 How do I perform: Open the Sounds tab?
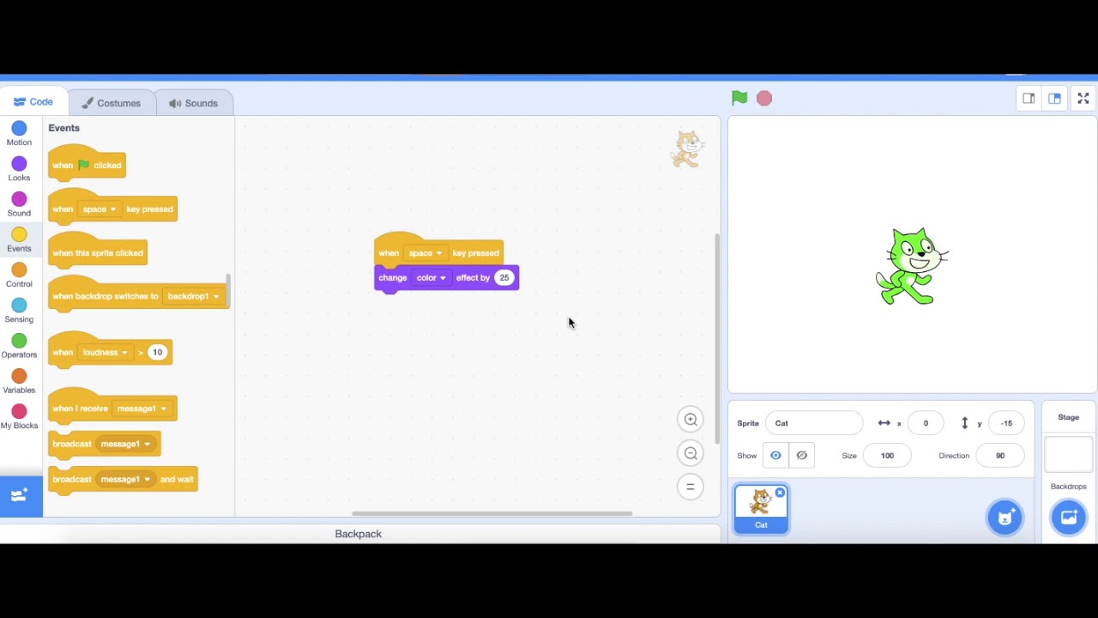pyautogui.click(x=194, y=103)
